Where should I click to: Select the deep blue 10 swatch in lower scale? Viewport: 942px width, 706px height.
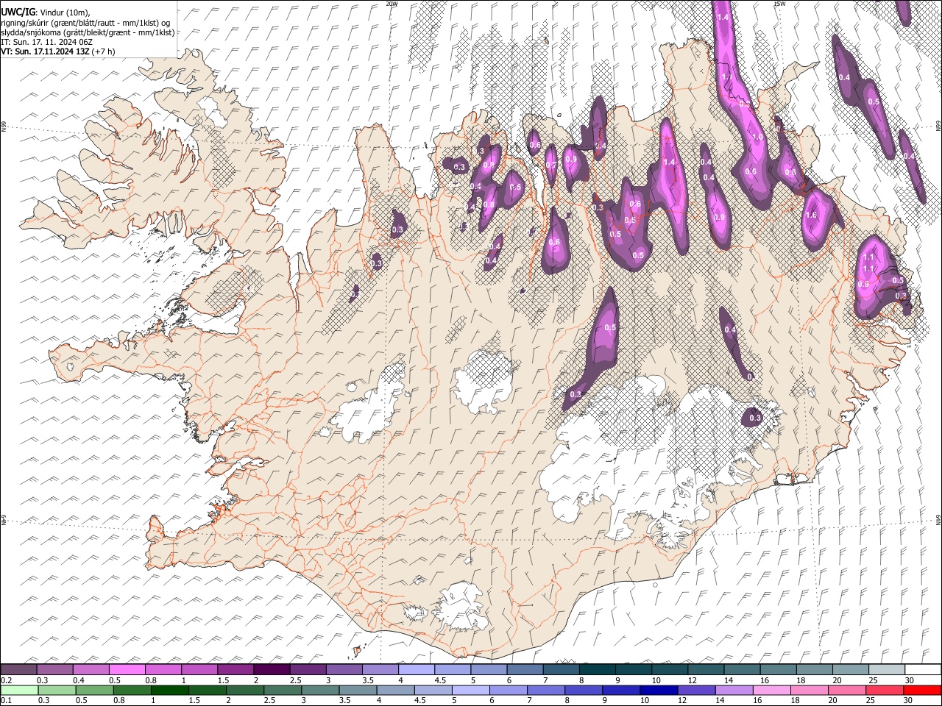658,690
